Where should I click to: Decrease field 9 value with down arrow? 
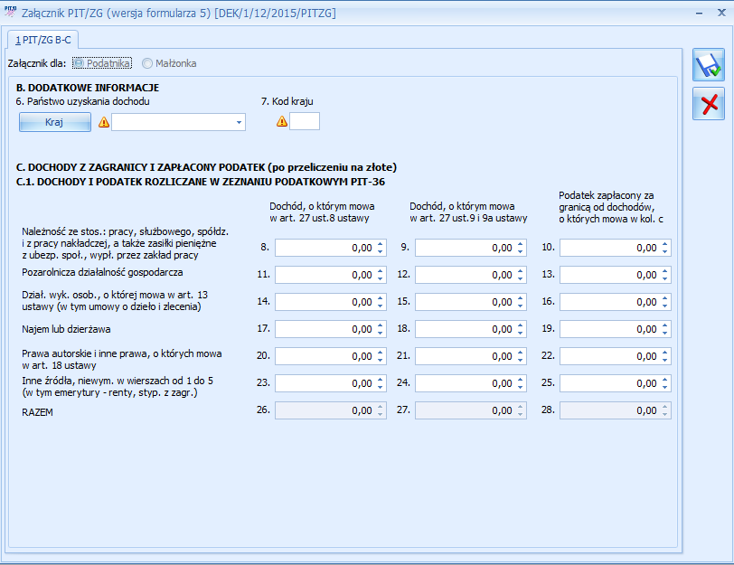[x=520, y=252]
